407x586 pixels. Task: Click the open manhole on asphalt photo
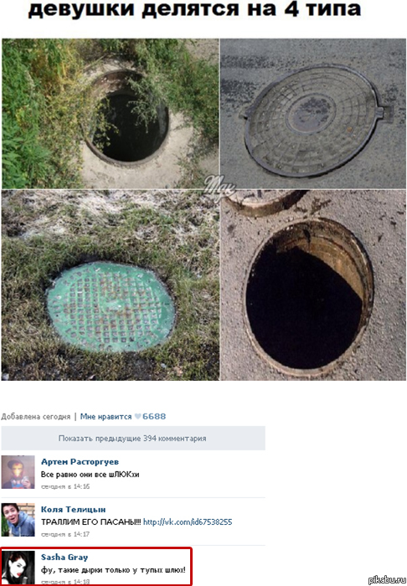313,285
